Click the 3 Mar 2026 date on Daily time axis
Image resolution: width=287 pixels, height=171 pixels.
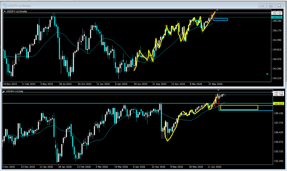(x=102, y=167)
